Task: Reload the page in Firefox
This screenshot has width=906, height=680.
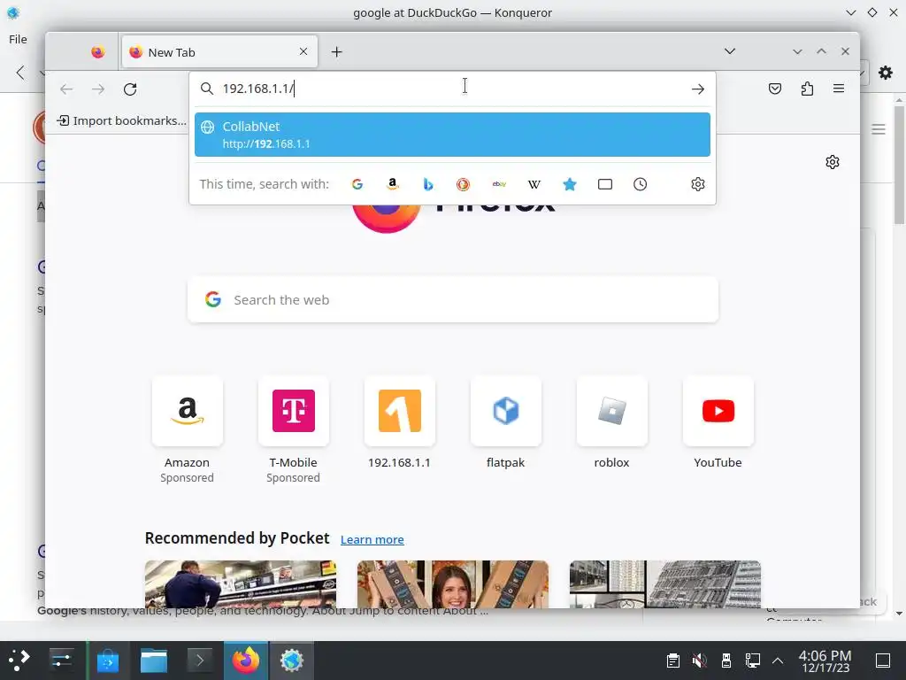Action: pyautogui.click(x=130, y=89)
